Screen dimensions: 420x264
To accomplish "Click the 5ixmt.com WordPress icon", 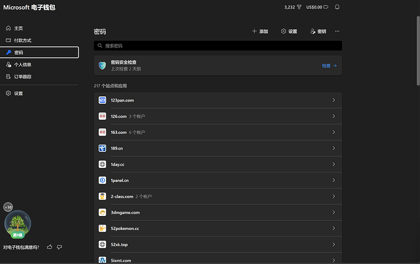I will click(x=102, y=260).
